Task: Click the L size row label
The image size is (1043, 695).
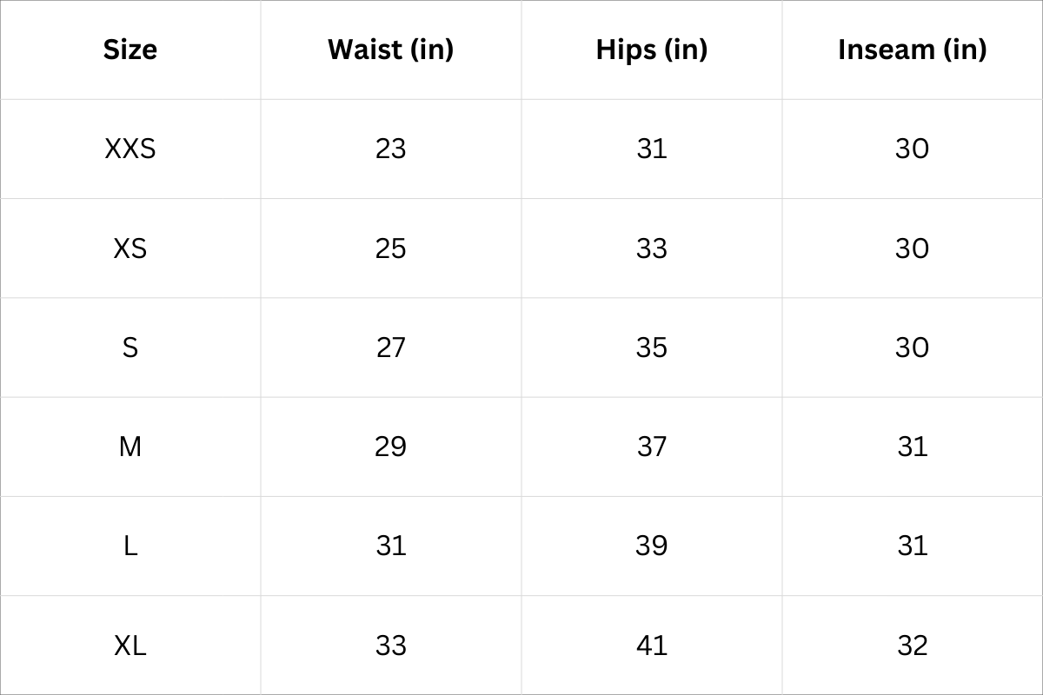Action: [x=130, y=546]
